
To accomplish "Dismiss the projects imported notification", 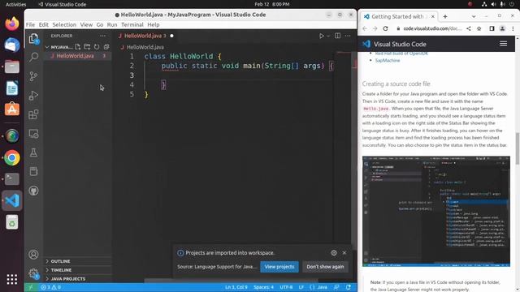I will pyautogui.click(x=344, y=252).
